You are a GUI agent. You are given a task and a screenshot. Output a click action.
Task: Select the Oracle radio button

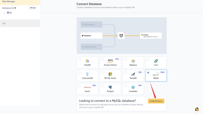click(x=80, y=86)
